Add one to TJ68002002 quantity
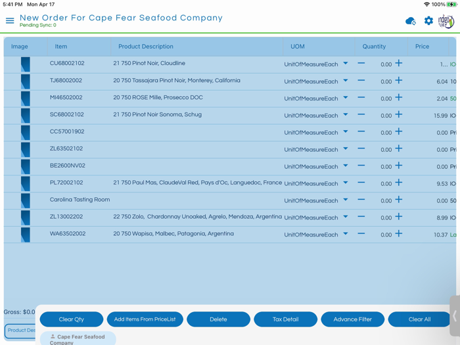Screen dimensions: 460x345 pyautogui.click(x=399, y=80)
